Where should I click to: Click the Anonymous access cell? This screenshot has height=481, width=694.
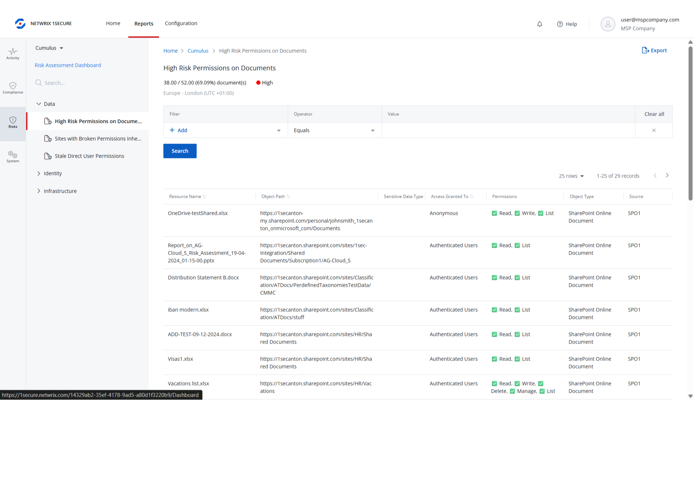444,213
